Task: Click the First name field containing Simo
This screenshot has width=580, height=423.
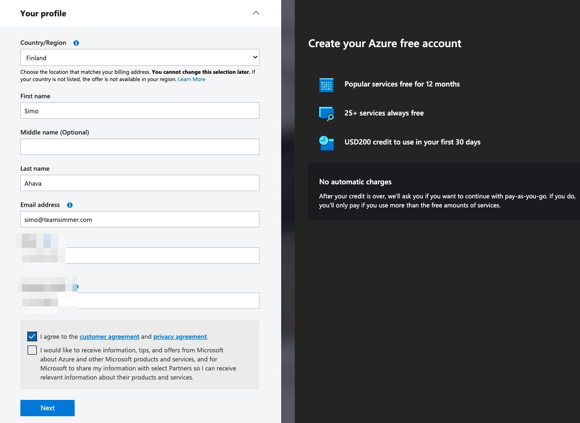Action: pyautogui.click(x=140, y=111)
